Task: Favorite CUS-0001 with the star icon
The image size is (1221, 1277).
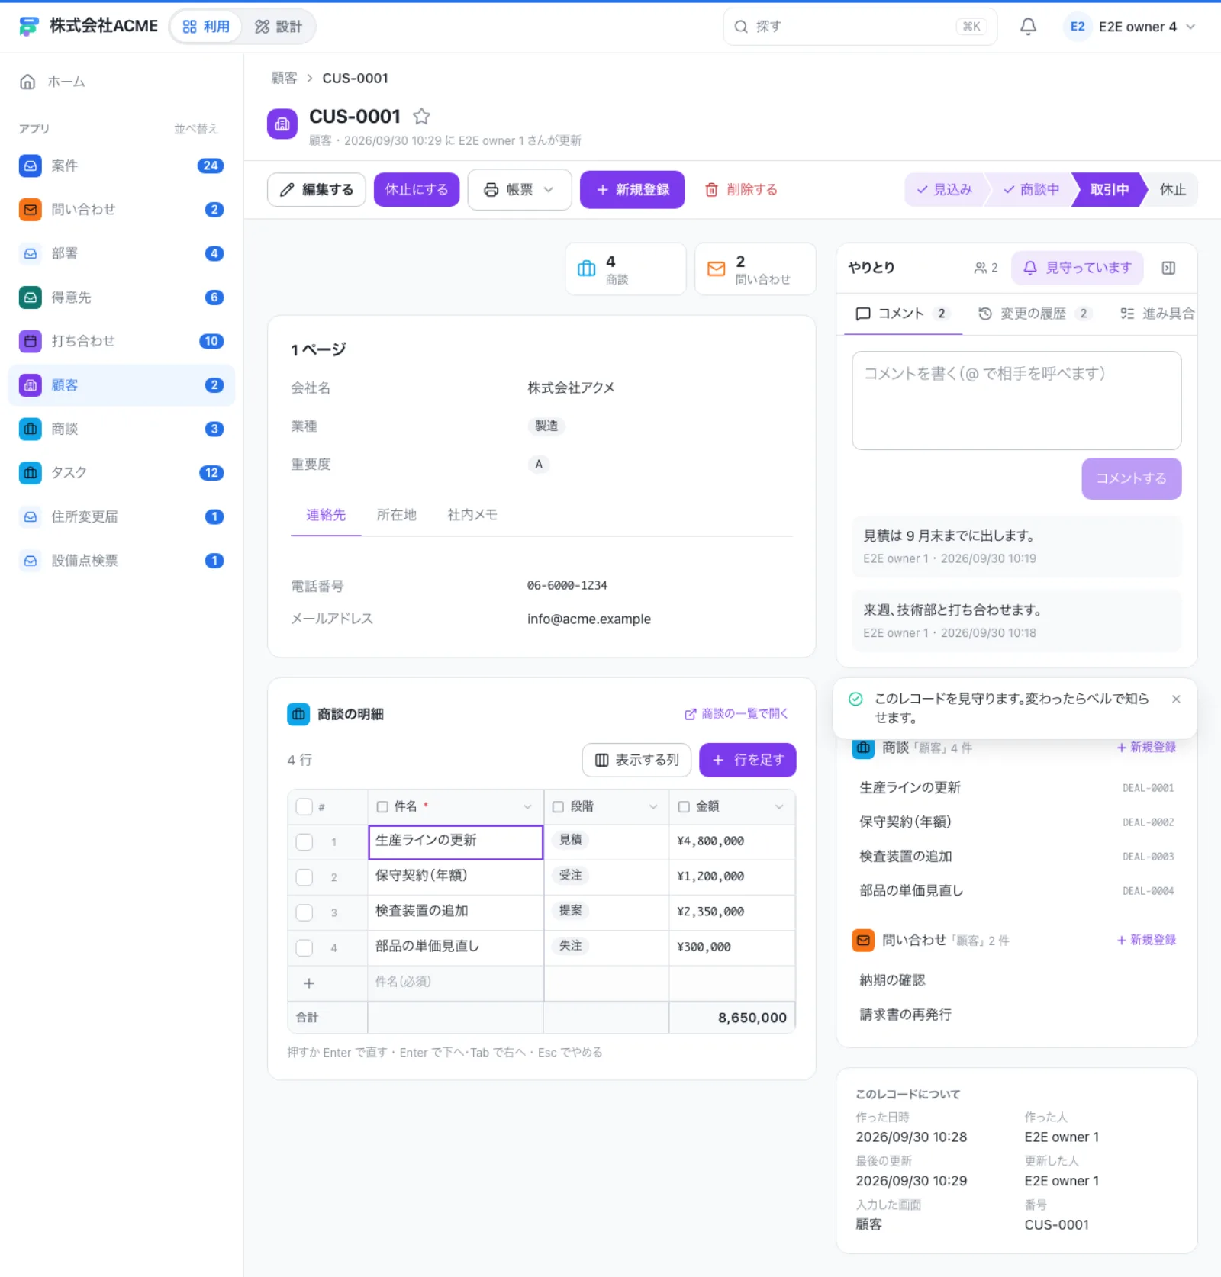Action: pyautogui.click(x=421, y=116)
